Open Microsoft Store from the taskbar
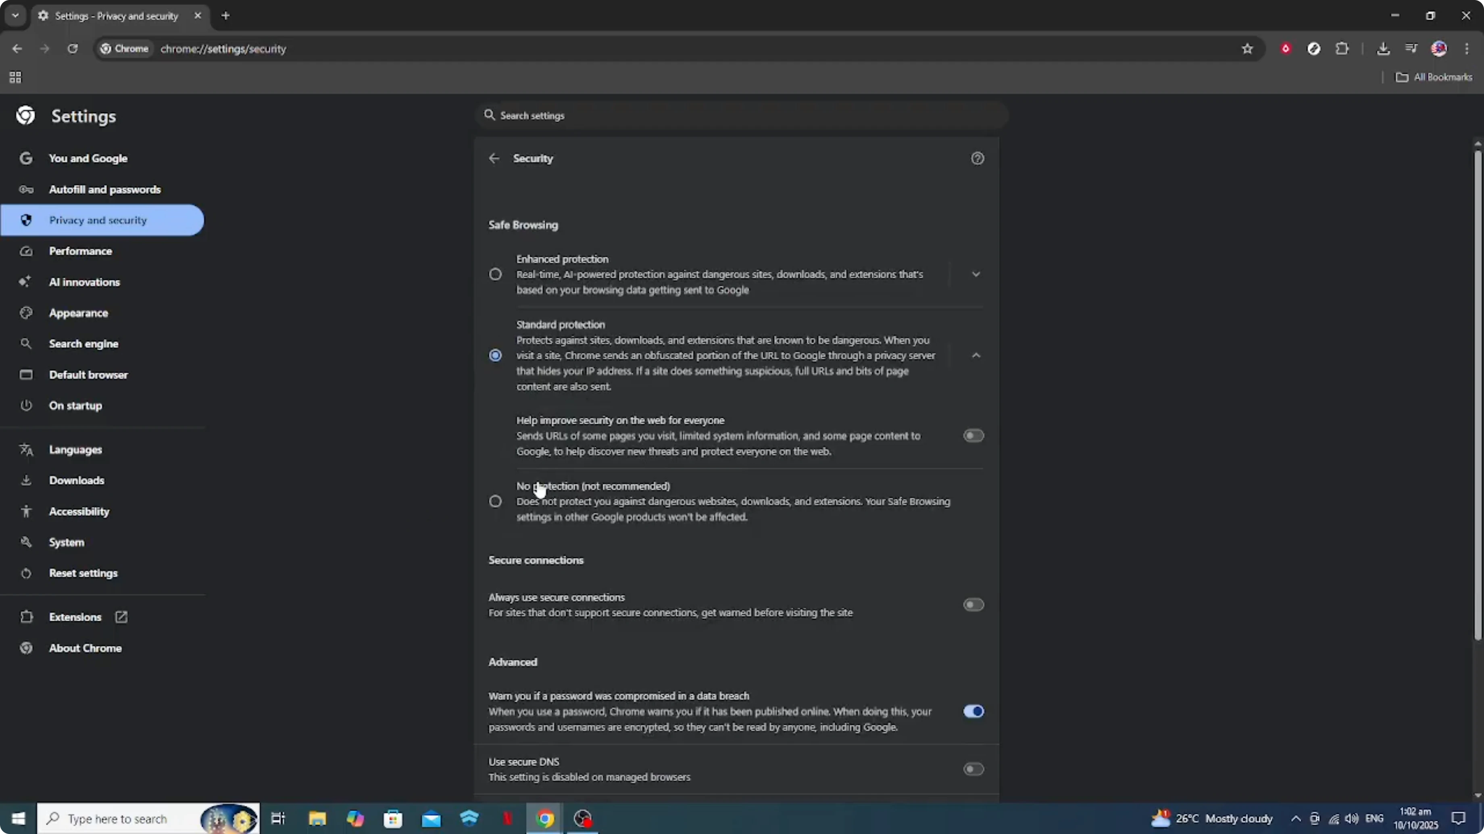Screen dimensions: 1484x834 394,818
